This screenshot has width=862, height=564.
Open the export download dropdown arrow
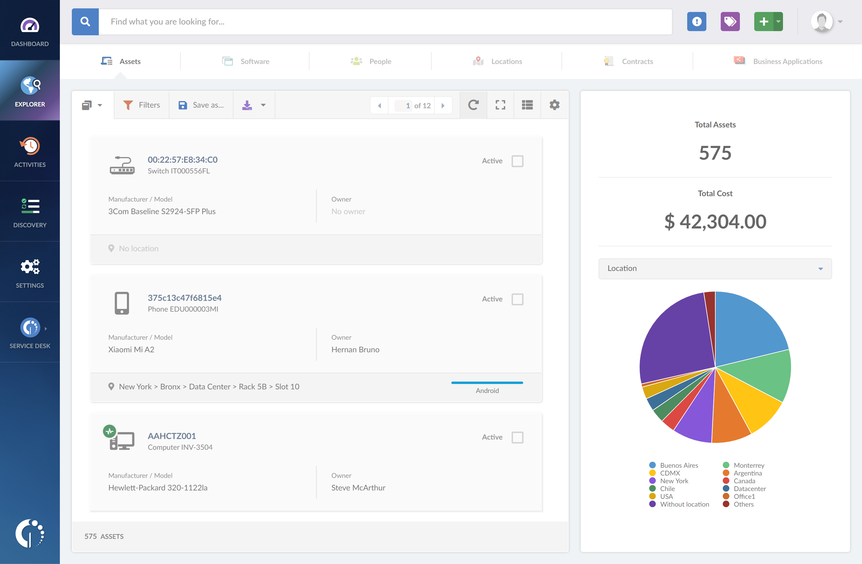[x=263, y=105]
